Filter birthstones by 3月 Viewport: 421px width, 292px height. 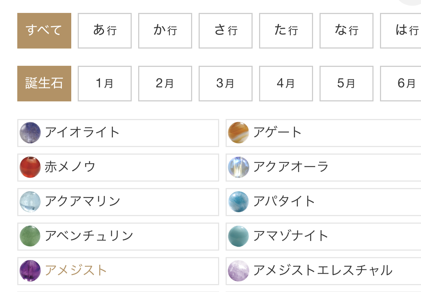point(226,83)
